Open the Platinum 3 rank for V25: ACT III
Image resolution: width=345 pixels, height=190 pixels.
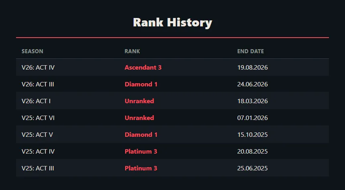tap(141, 168)
